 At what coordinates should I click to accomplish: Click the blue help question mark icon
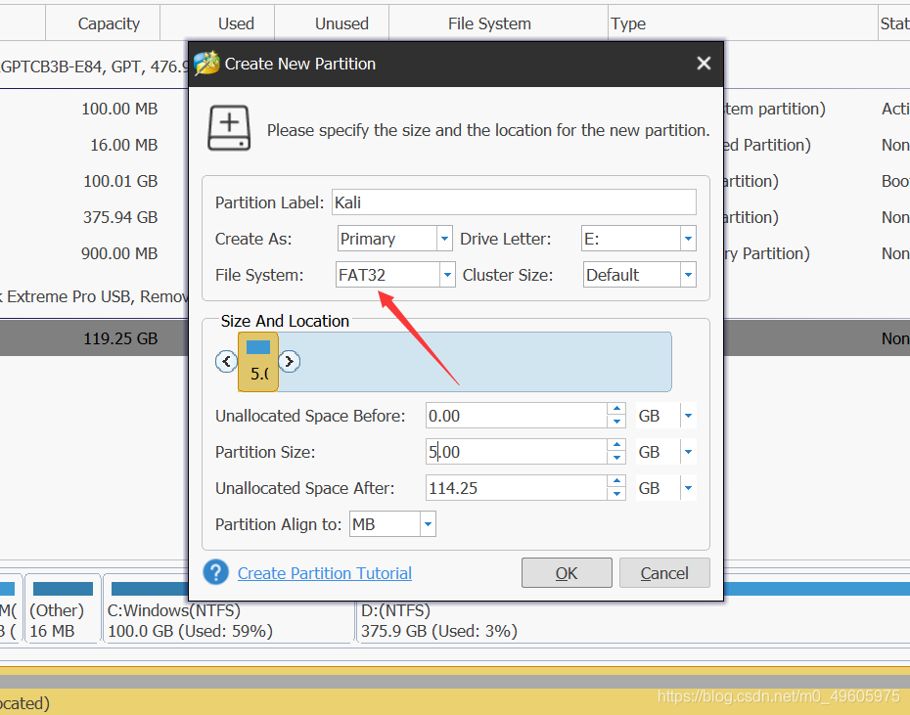tap(216, 572)
